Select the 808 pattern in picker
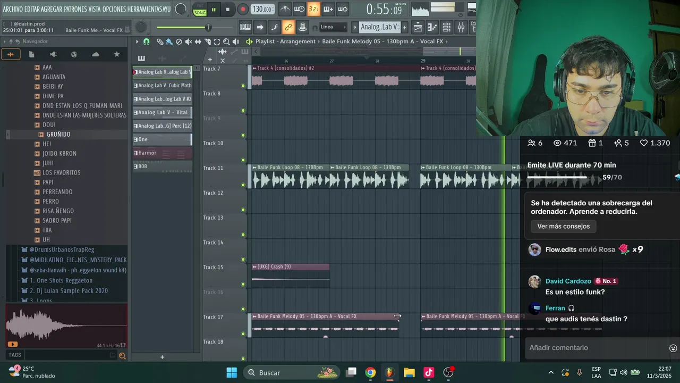Image resolution: width=680 pixels, height=383 pixels. pos(163,166)
